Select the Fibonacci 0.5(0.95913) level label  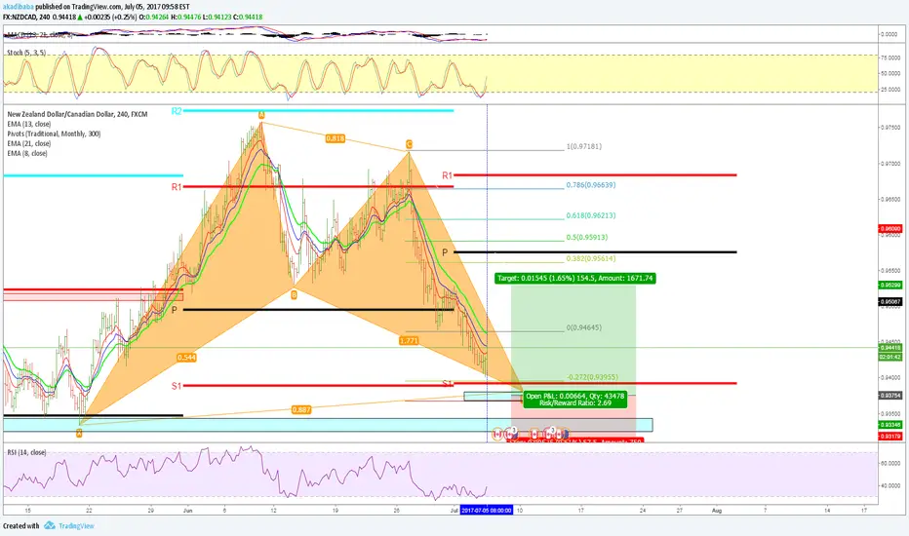587,237
